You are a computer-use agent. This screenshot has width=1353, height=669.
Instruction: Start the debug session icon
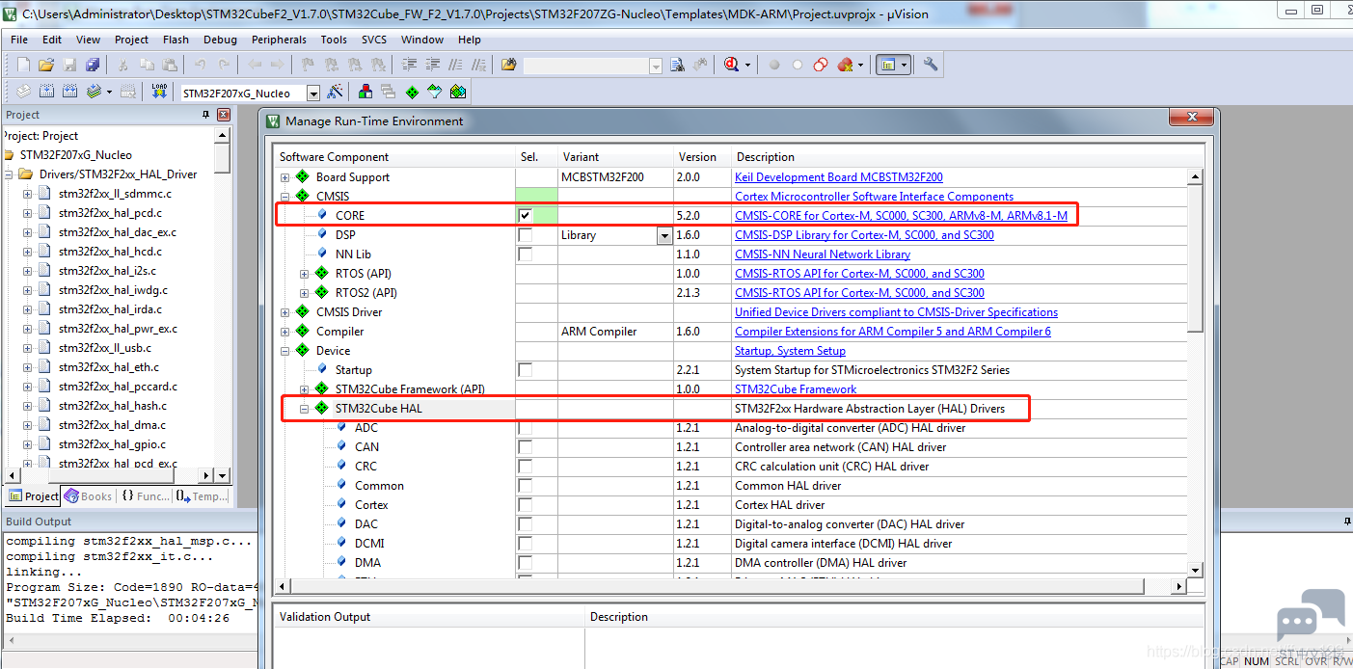pyautogui.click(x=731, y=65)
